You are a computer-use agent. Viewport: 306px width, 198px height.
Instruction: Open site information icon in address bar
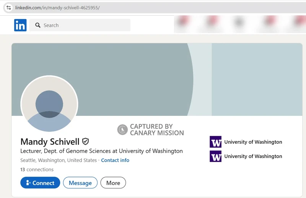click(9, 7)
